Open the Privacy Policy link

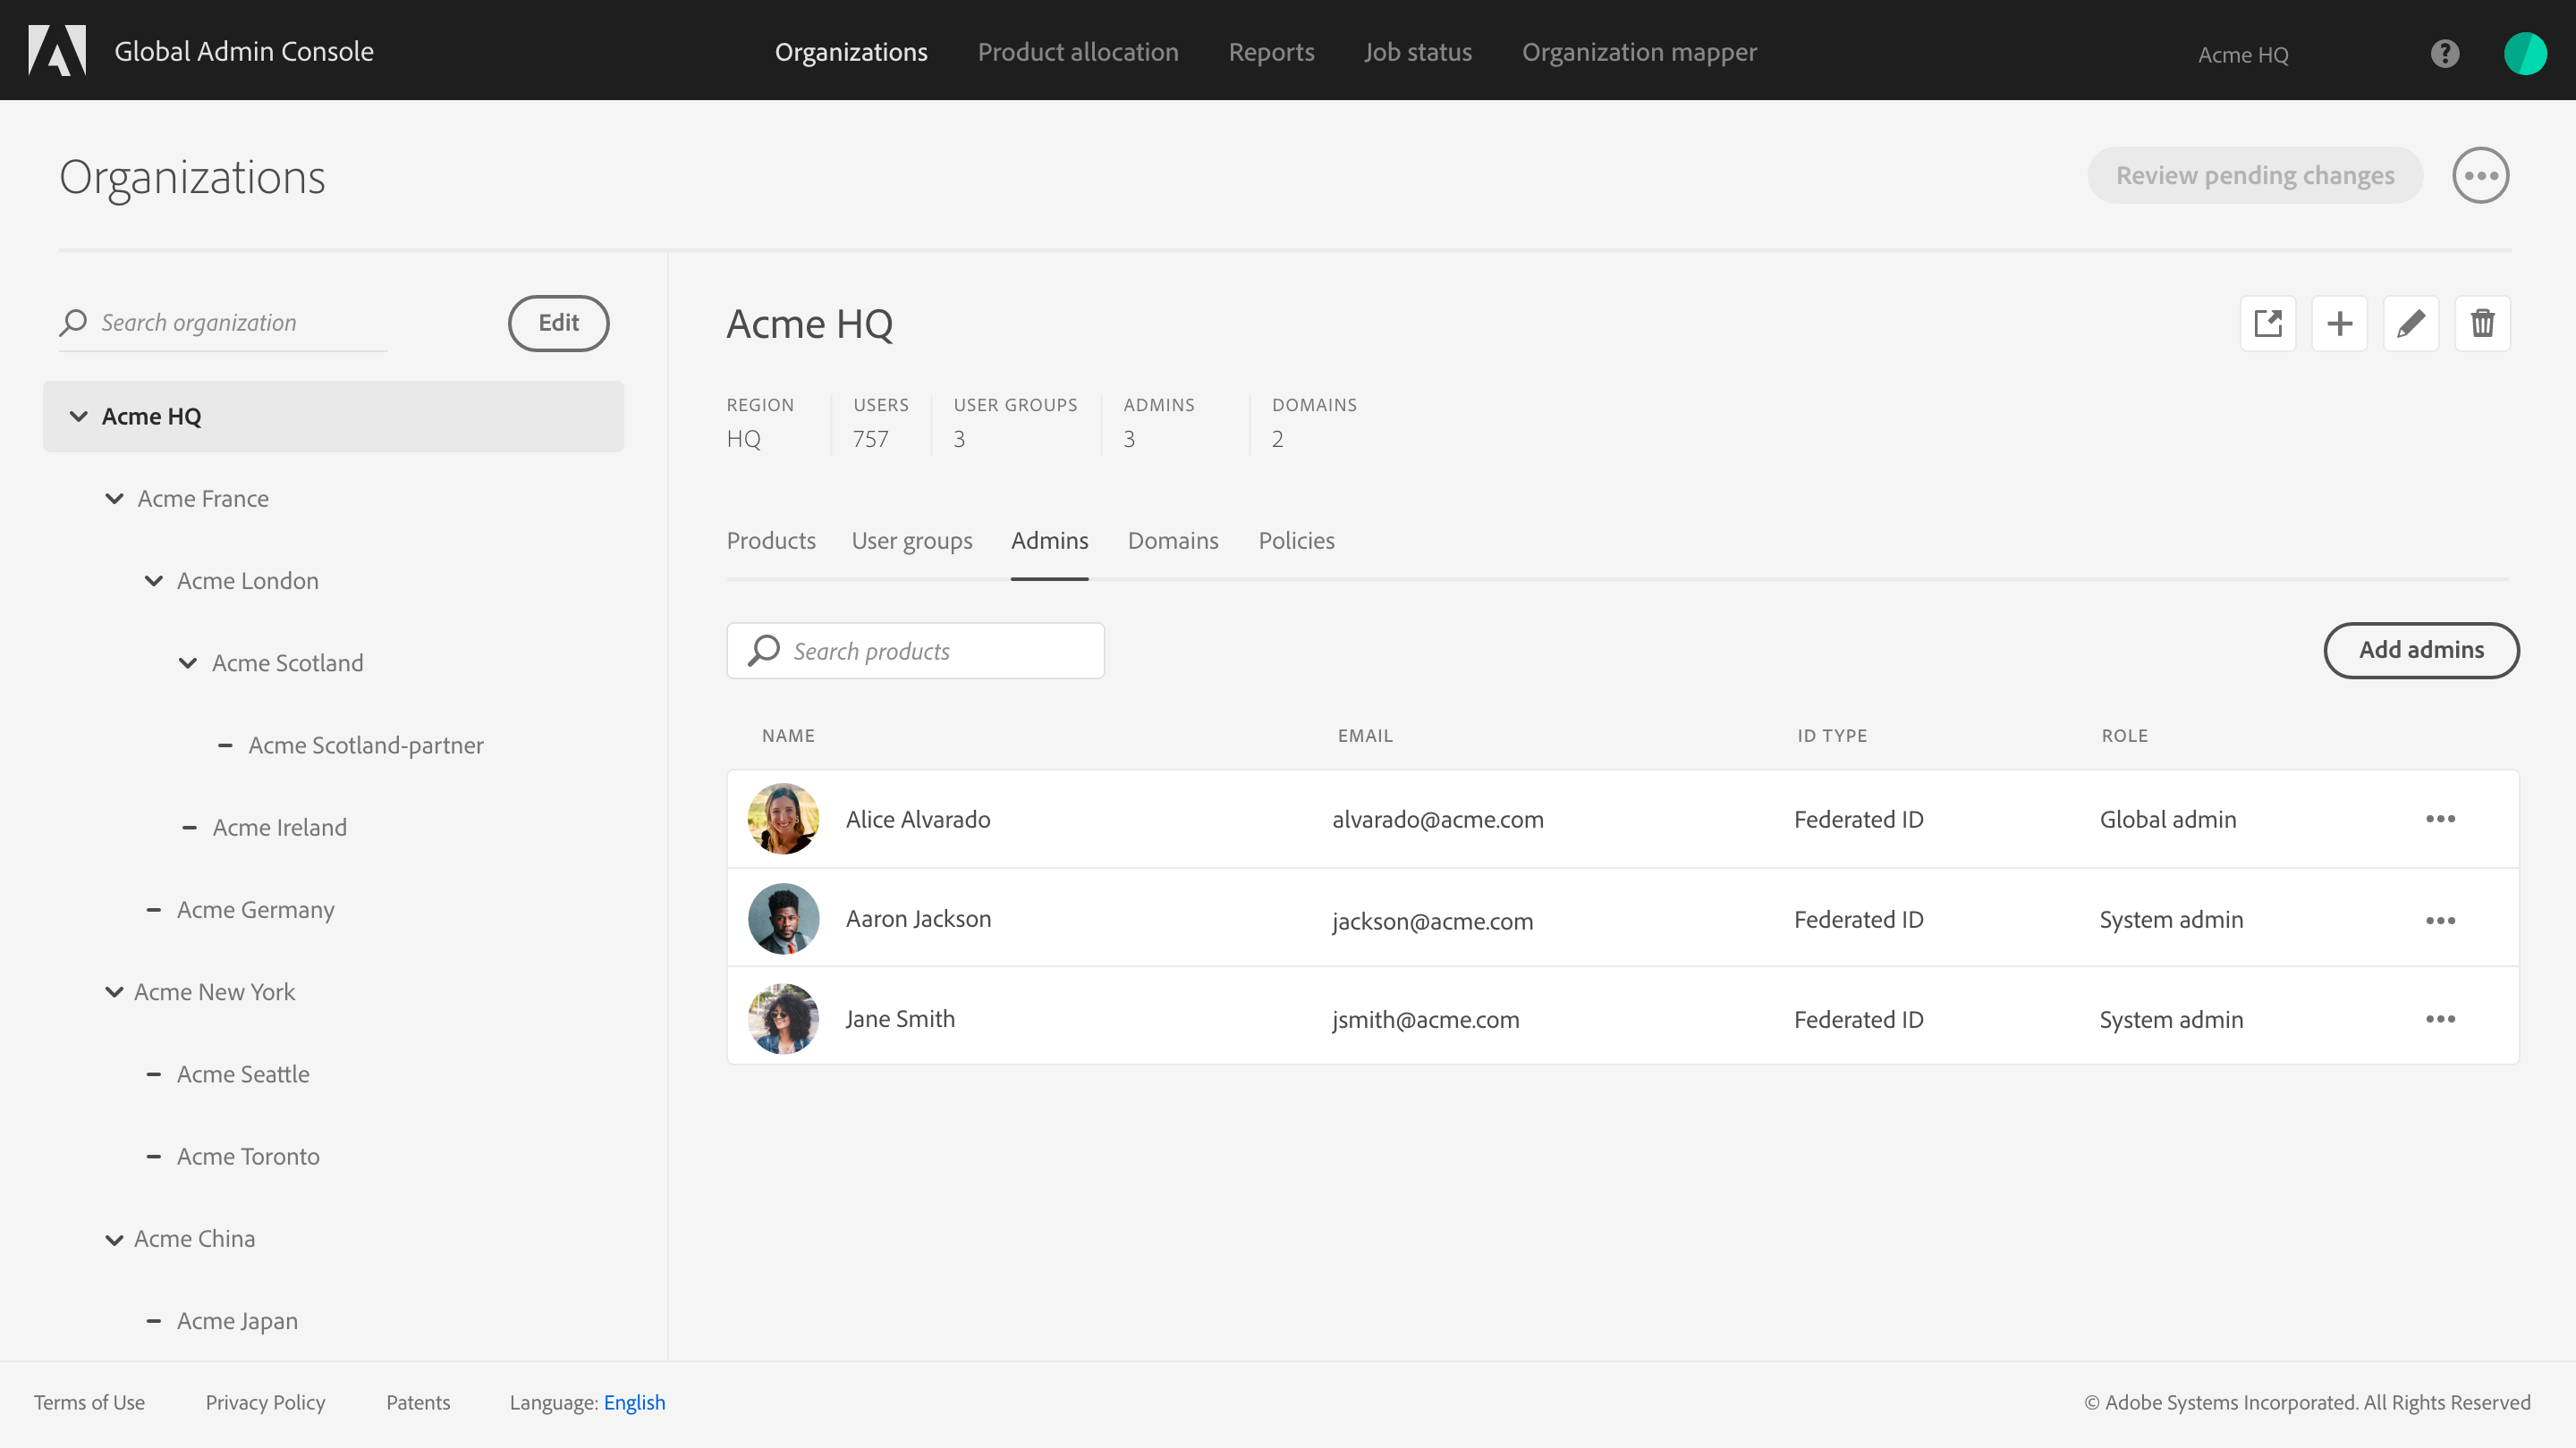coord(265,1402)
